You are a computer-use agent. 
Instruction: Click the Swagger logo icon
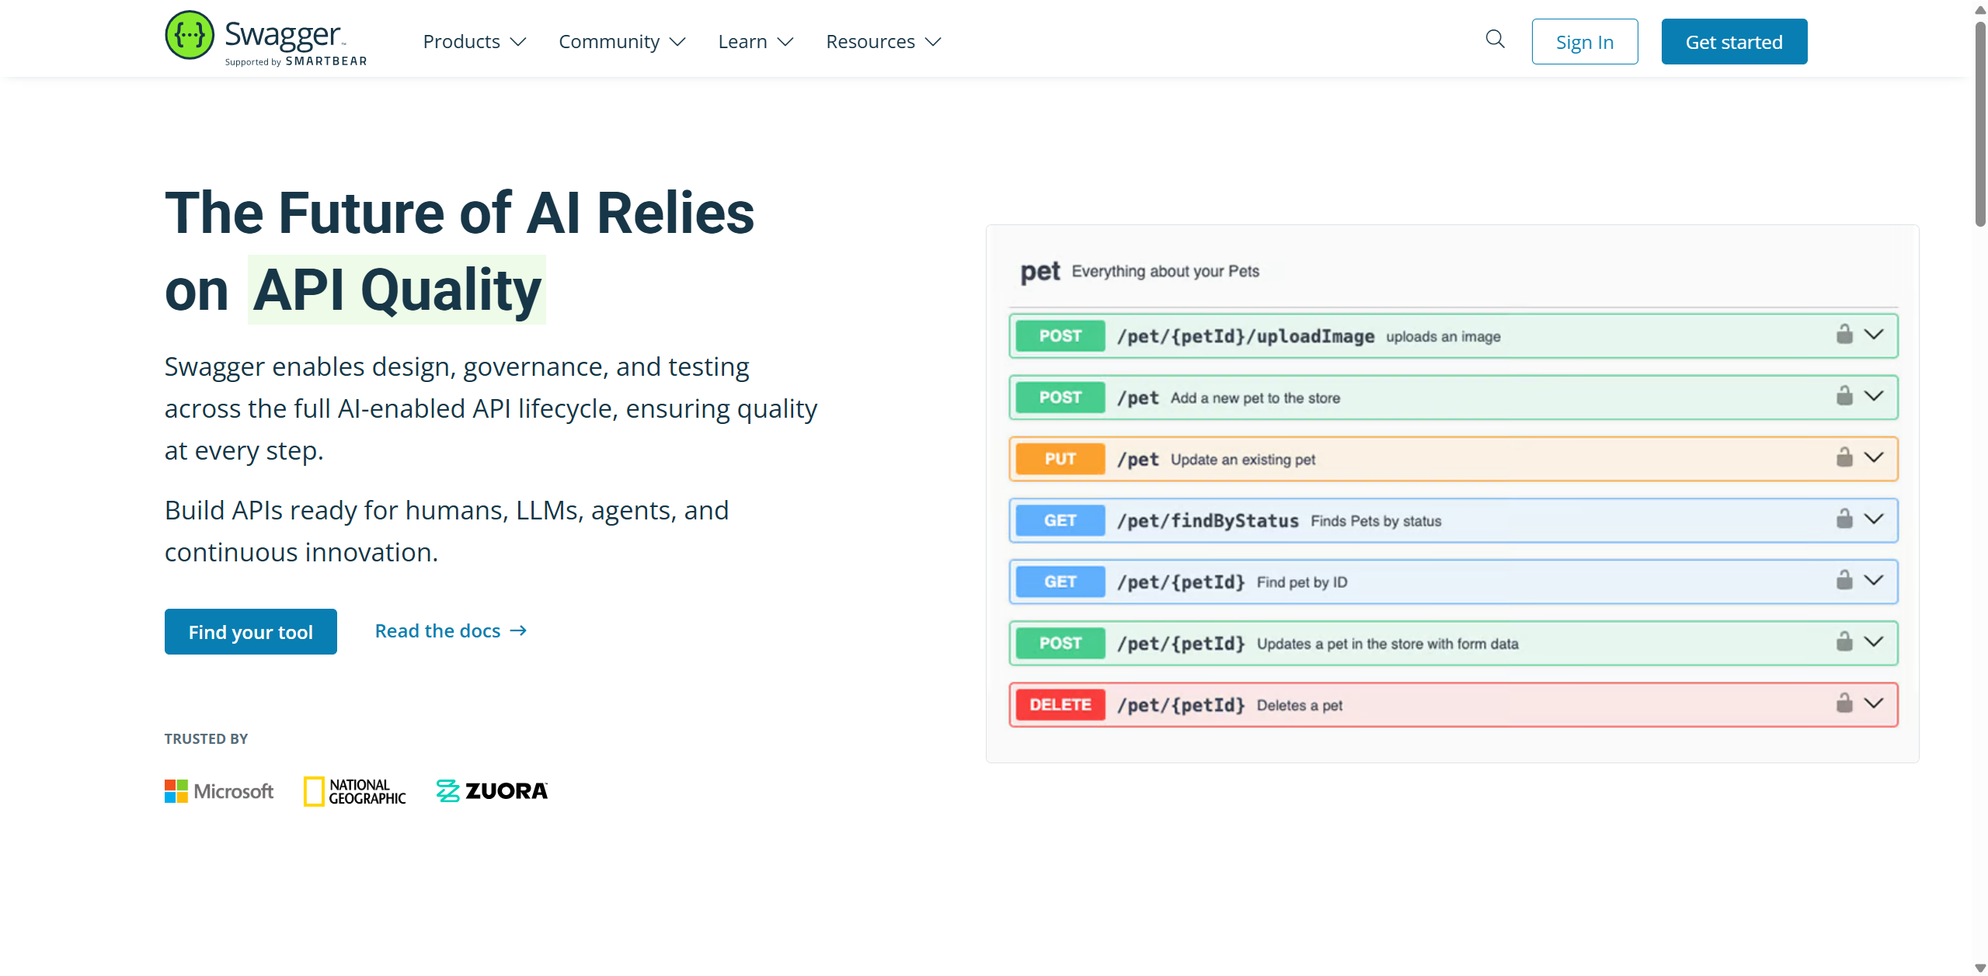coord(189,36)
